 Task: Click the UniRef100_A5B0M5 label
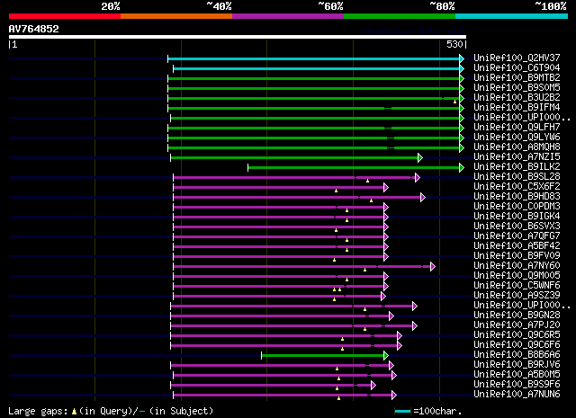point(517,375)
